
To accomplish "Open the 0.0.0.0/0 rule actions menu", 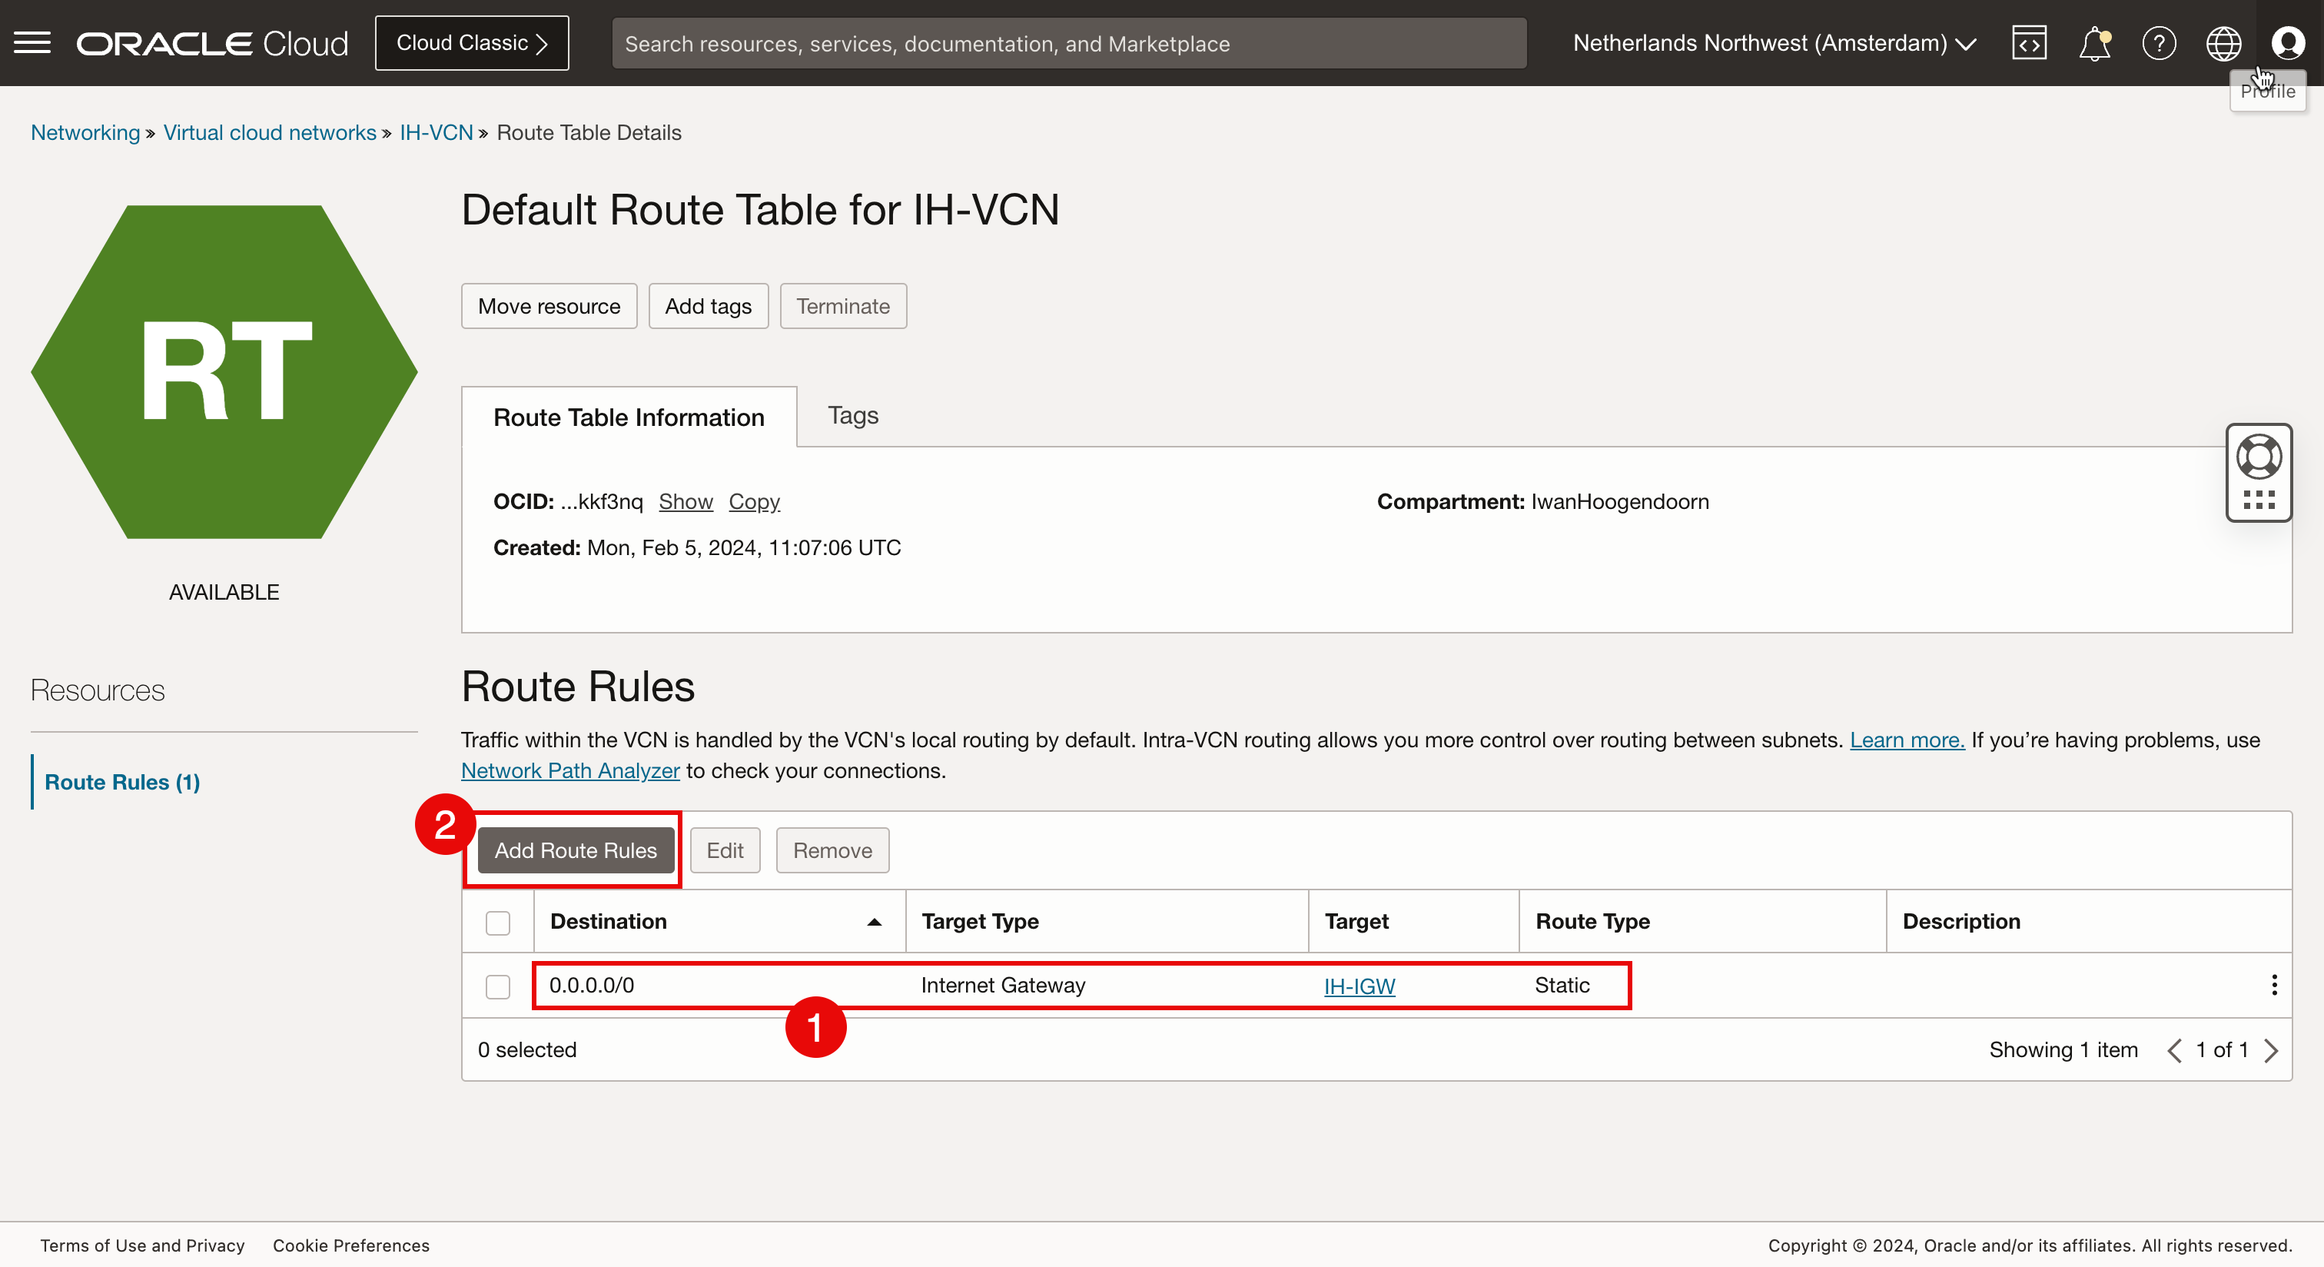I will pos(2273,985).
